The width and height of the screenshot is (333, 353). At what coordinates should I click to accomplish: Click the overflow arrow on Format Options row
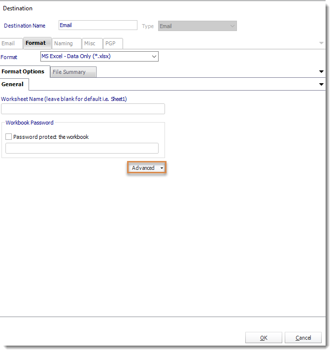(x=322, y=72)
